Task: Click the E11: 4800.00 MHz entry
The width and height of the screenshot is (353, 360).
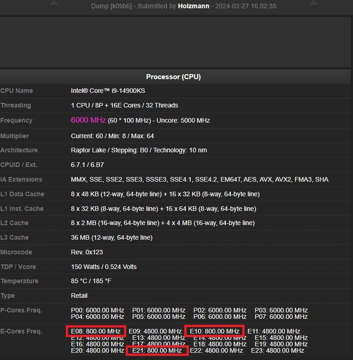Action: 274,331
